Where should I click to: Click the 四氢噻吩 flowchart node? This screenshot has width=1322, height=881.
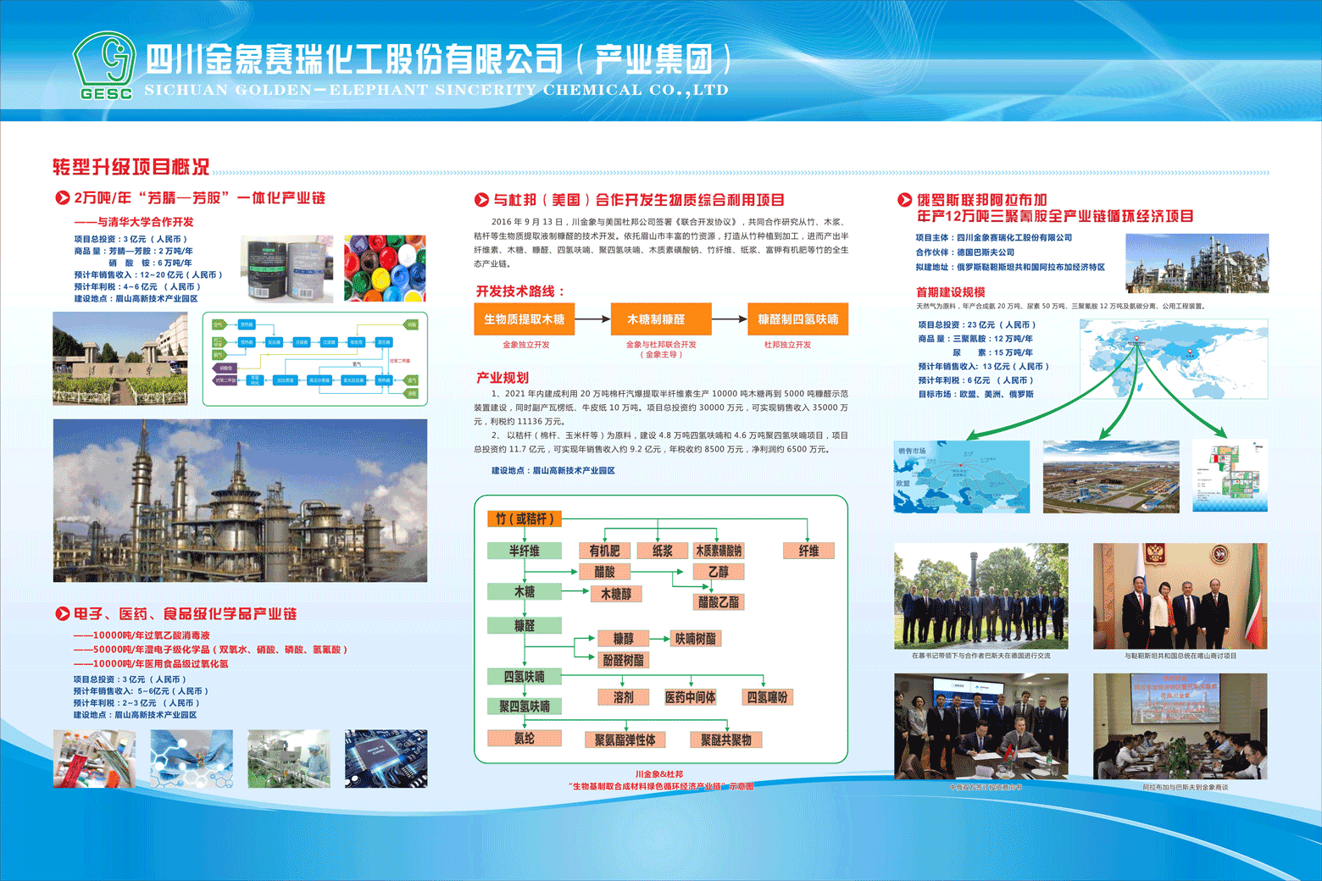pos(767,697)
